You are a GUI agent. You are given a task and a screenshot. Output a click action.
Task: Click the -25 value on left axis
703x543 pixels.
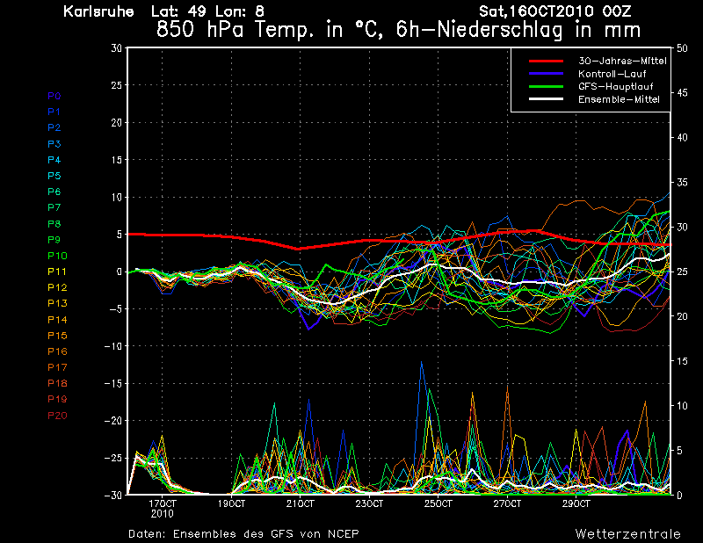click(113, 459)
